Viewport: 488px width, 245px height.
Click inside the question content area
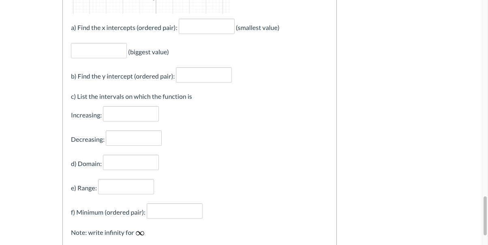tap(199, 121)
